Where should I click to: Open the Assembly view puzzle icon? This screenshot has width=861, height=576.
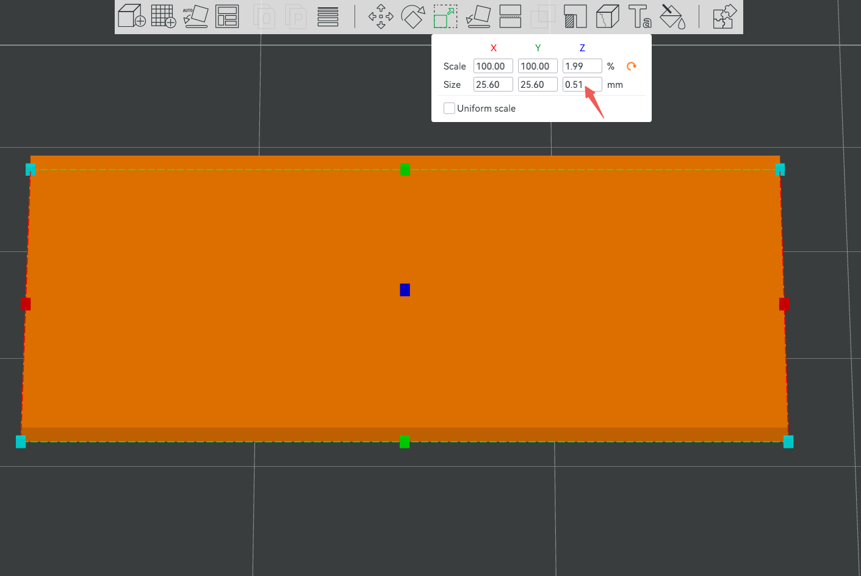click(x=725, y=16)
